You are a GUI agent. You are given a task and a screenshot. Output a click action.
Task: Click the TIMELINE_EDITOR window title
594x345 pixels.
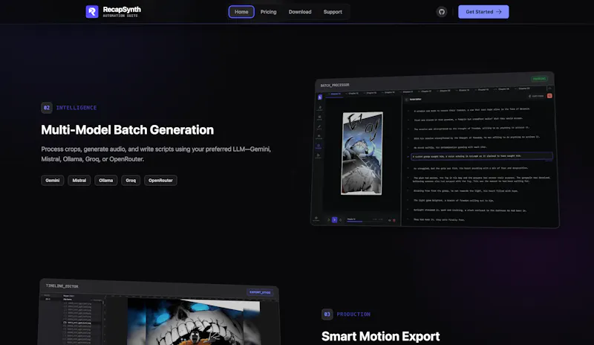tap(62, 286)
